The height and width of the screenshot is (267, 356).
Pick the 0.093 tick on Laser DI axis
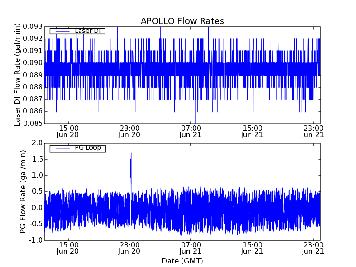pyautogui.click(x=32, y=27)
